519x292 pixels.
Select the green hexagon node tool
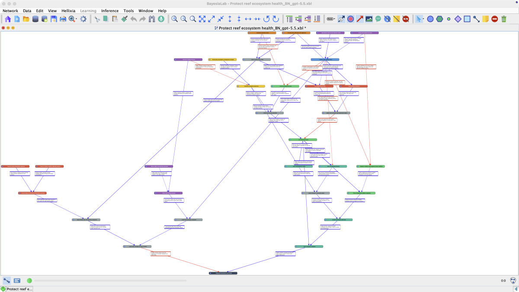click(439, 19)
